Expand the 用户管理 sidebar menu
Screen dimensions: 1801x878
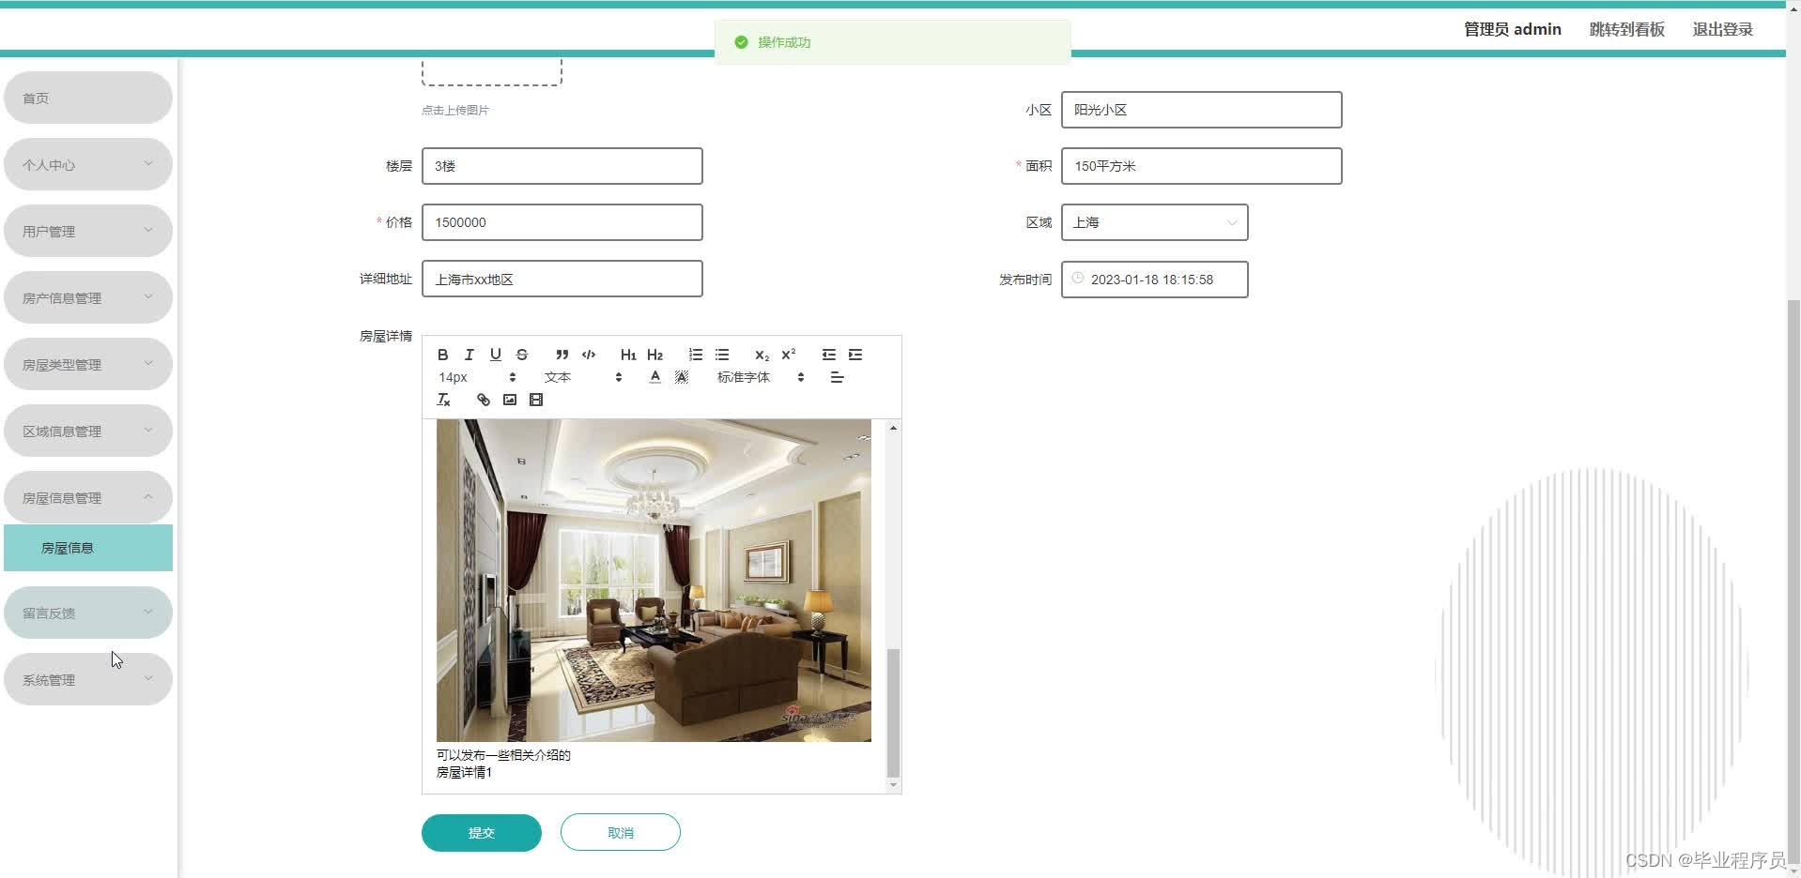88,231
